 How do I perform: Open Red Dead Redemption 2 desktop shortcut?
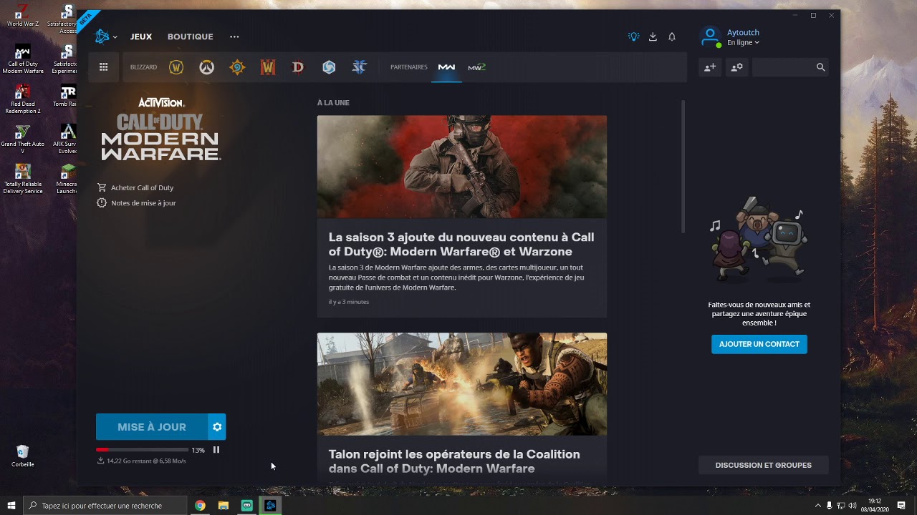23,99
